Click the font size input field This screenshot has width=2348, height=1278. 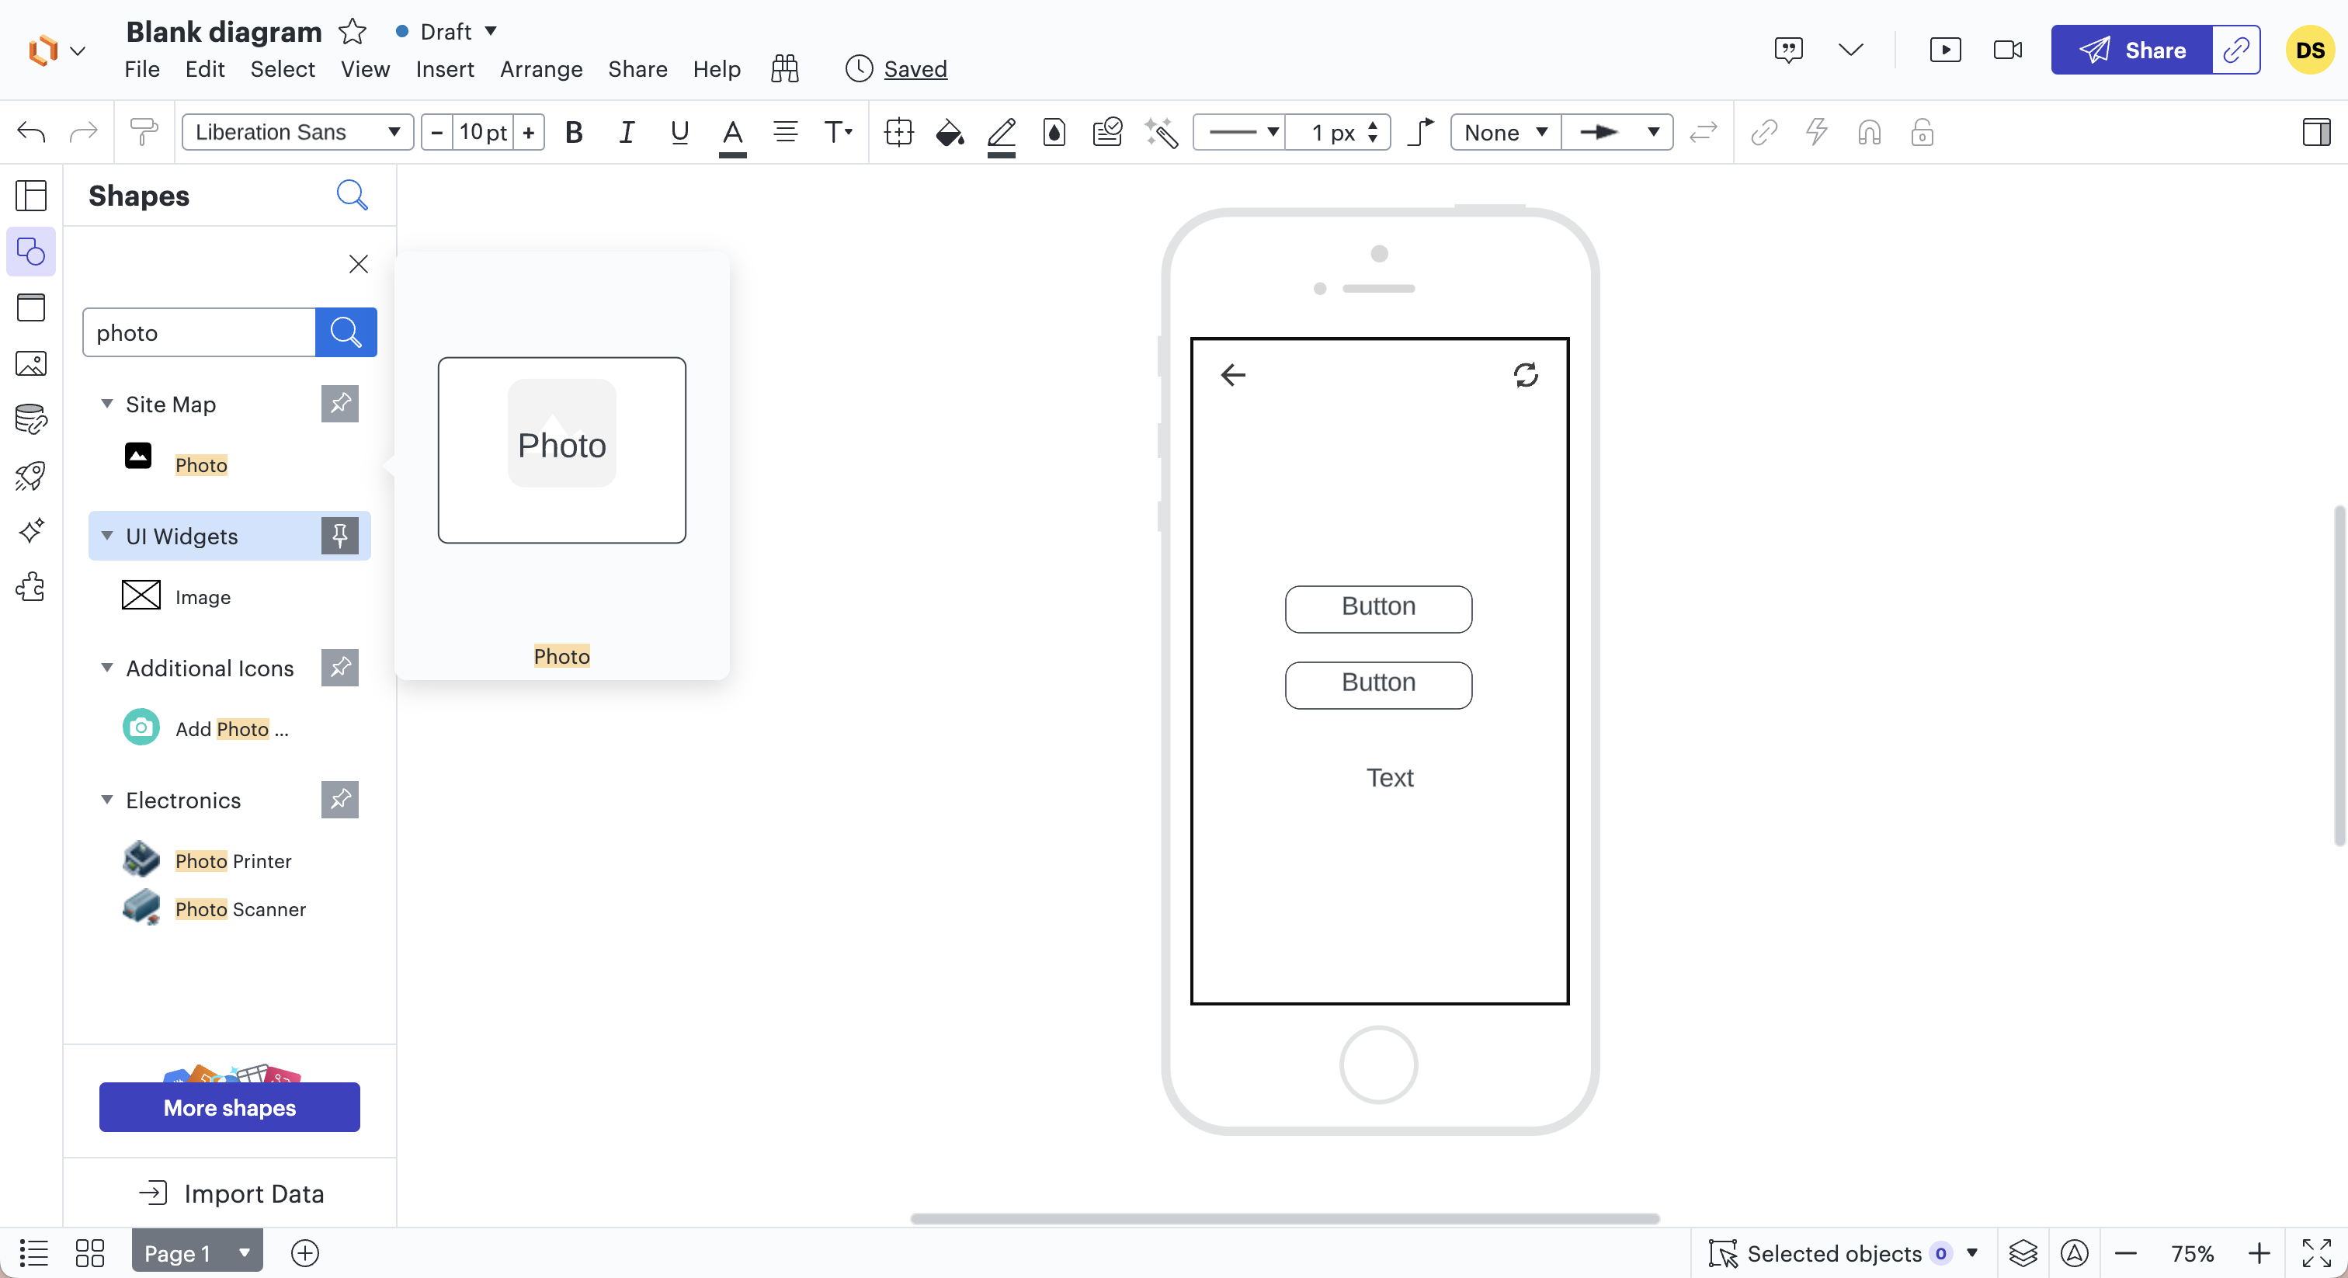pos(483,132)
